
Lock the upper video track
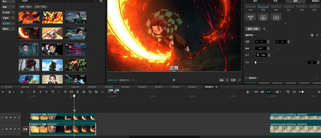tap(6, 117)
